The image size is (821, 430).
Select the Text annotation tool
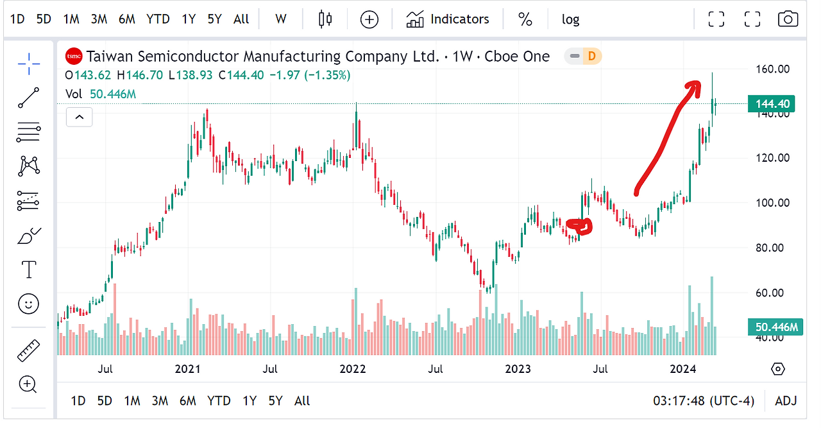(29, 270)
